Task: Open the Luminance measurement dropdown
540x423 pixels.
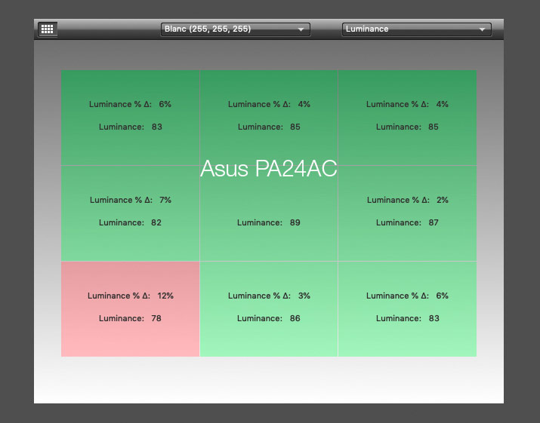Action: click(416, 29)
